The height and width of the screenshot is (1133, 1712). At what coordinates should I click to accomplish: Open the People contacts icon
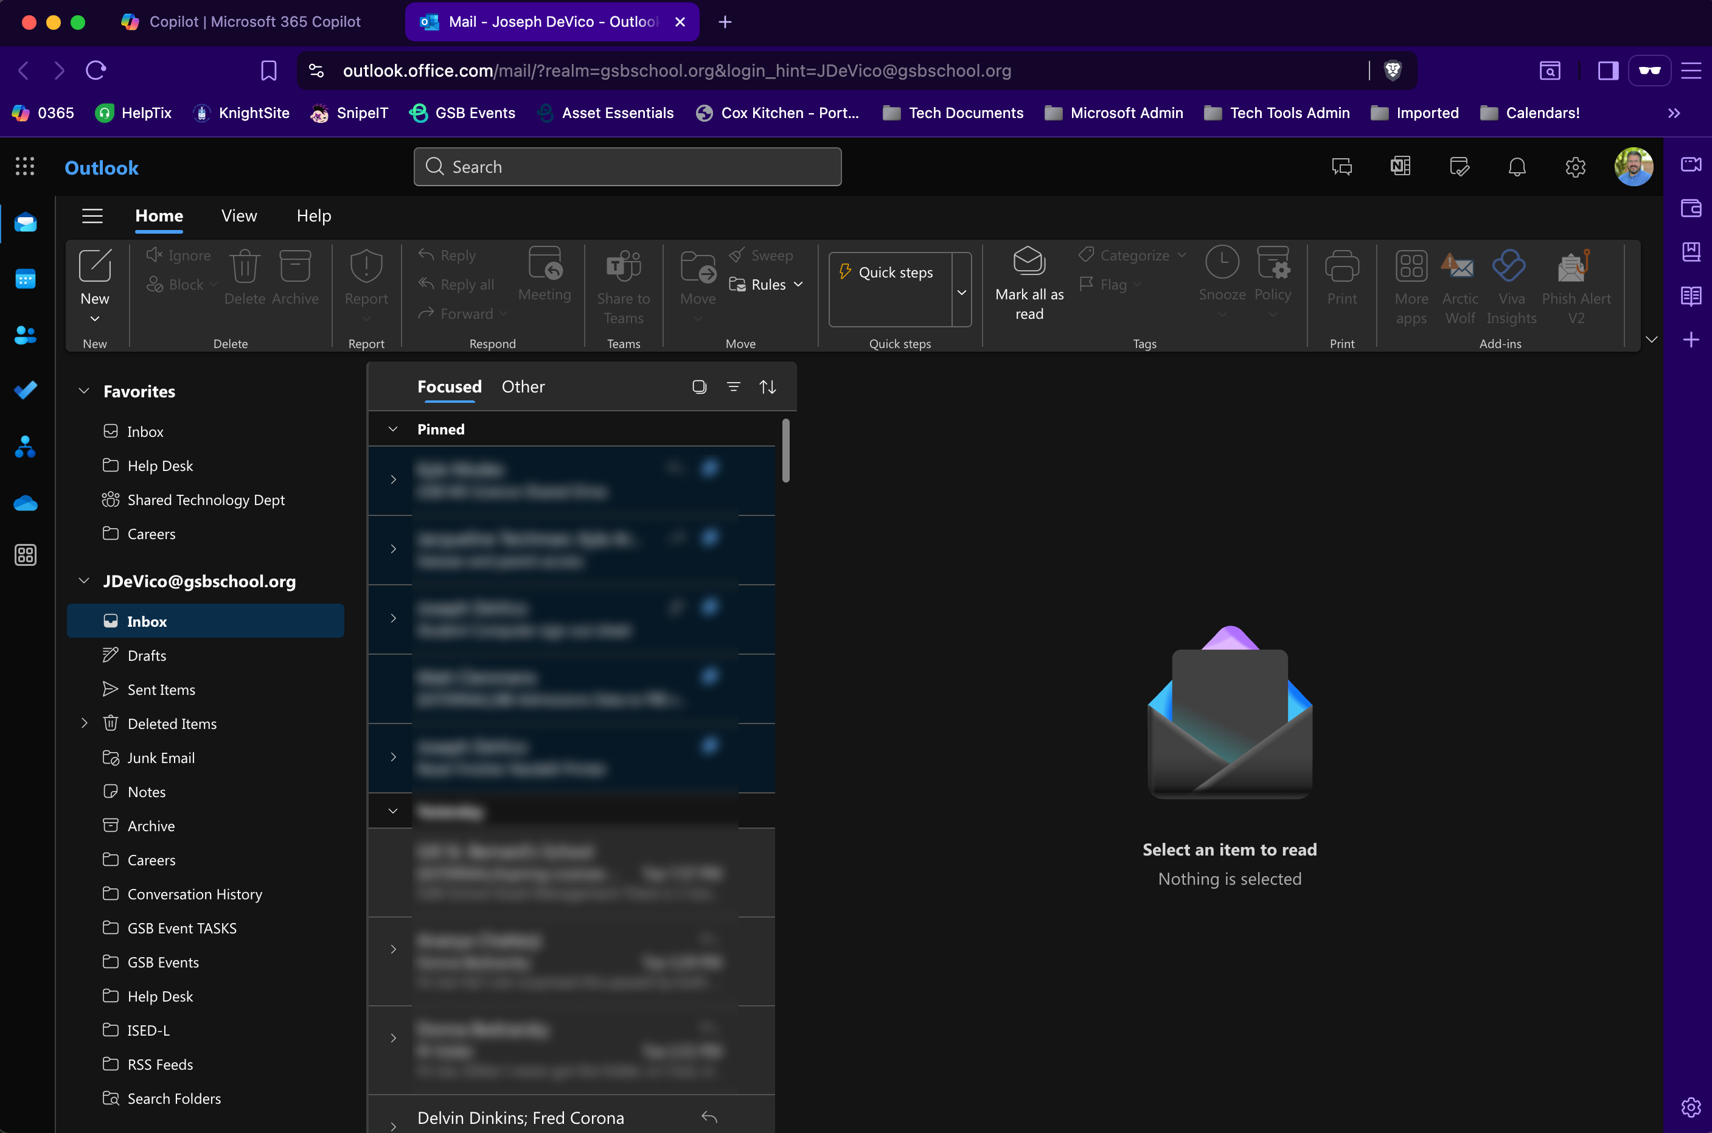pyautogui.click(x=26, y=335)
